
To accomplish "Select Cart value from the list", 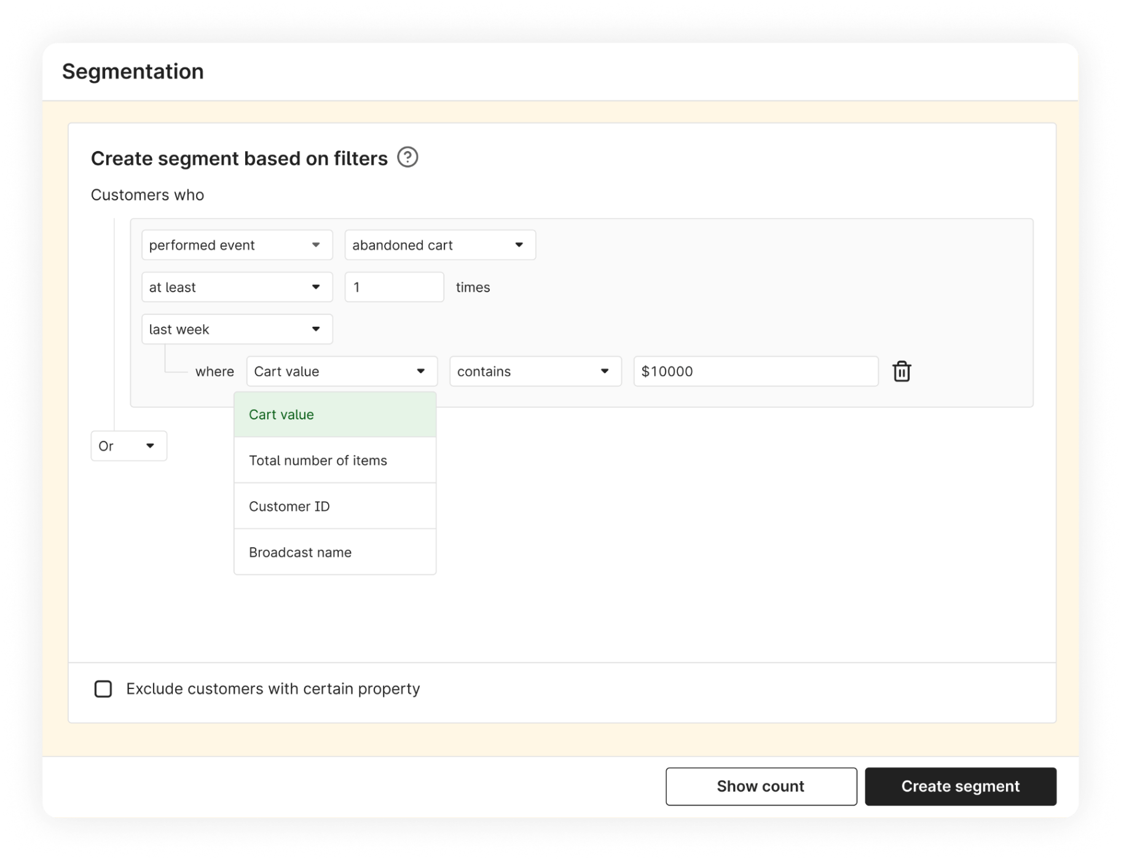I will tap(335, 414).
